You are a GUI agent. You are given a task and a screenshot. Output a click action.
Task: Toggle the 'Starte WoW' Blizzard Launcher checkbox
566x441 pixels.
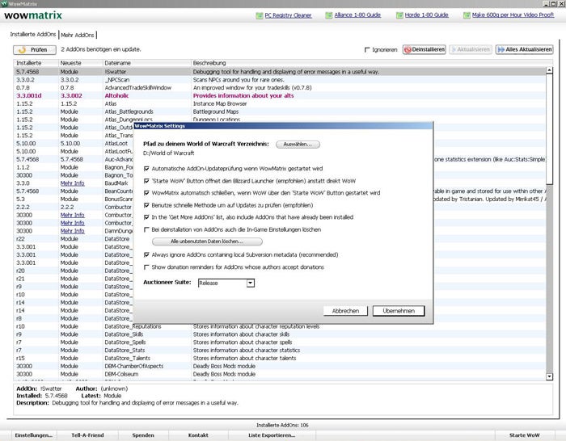[x=146, y=181]
